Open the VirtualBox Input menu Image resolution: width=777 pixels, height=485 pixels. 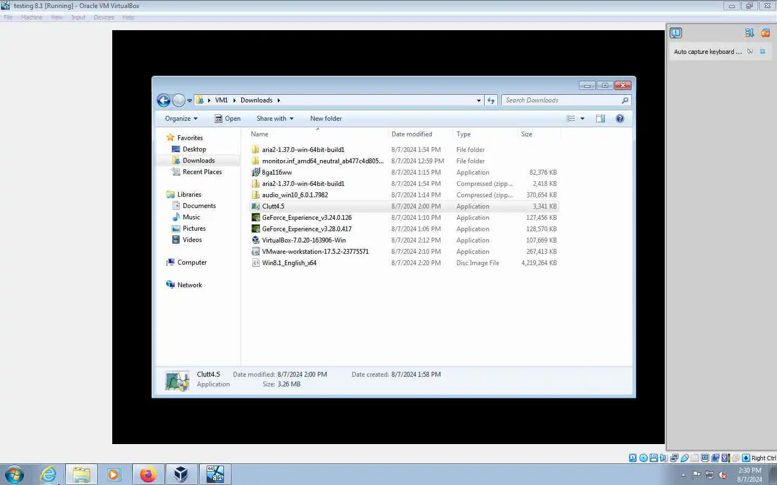pyautogui.click(x=78, y=17)
